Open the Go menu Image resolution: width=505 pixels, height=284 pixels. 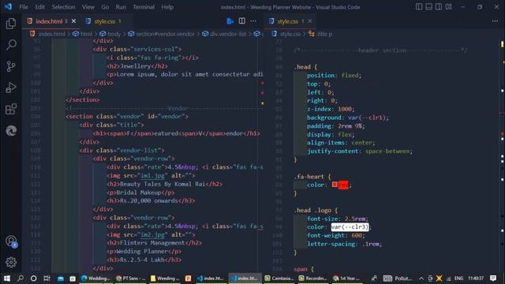click(105, 7)
